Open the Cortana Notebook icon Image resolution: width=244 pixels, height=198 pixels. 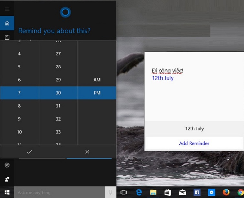7,37
